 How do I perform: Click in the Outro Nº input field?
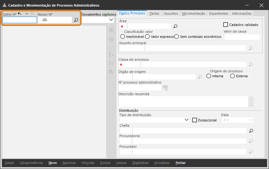click(x=19, y=20)
